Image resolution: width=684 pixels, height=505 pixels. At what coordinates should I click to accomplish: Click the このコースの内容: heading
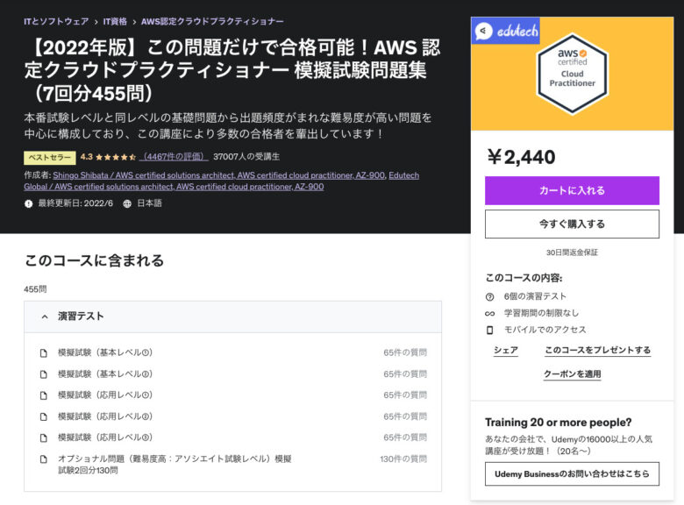tap(524, 278)
